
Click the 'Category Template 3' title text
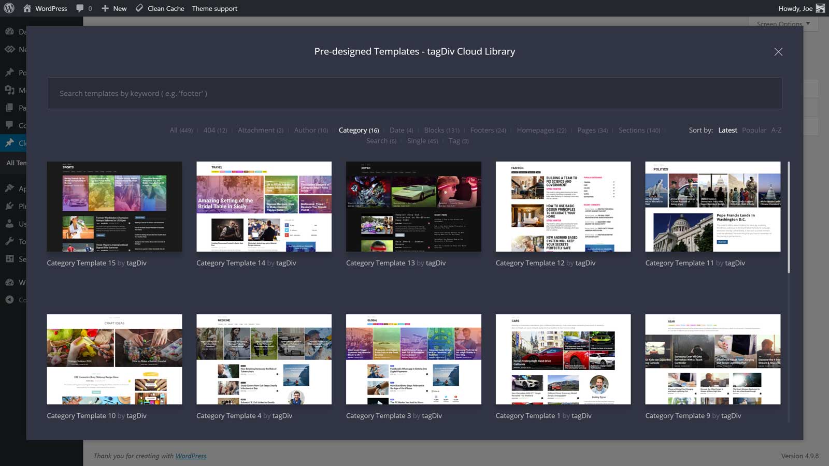coord(378,416)
